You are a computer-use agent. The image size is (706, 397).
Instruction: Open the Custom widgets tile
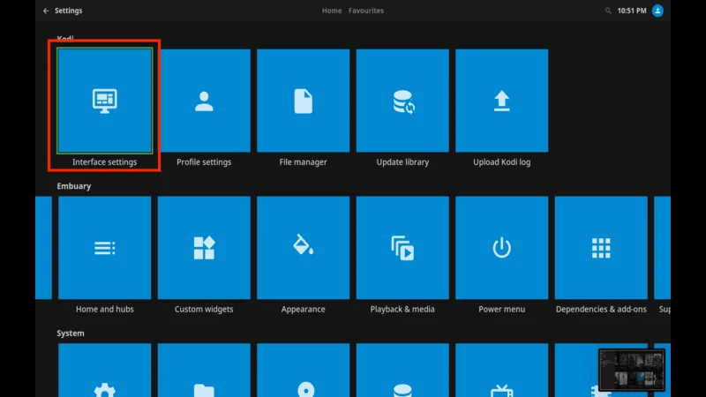204,248
